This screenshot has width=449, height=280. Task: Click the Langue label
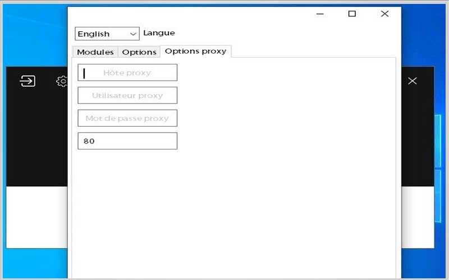pos(159,33)
